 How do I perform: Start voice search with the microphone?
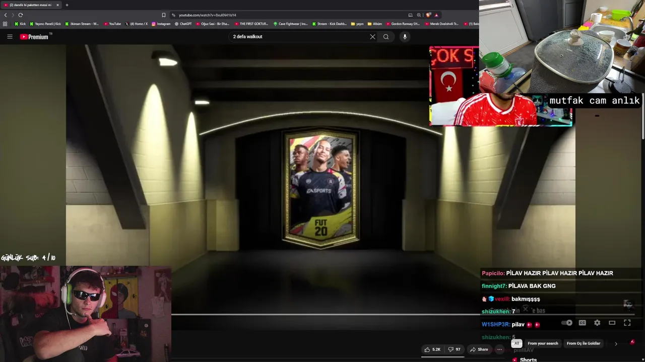point(405,37)
